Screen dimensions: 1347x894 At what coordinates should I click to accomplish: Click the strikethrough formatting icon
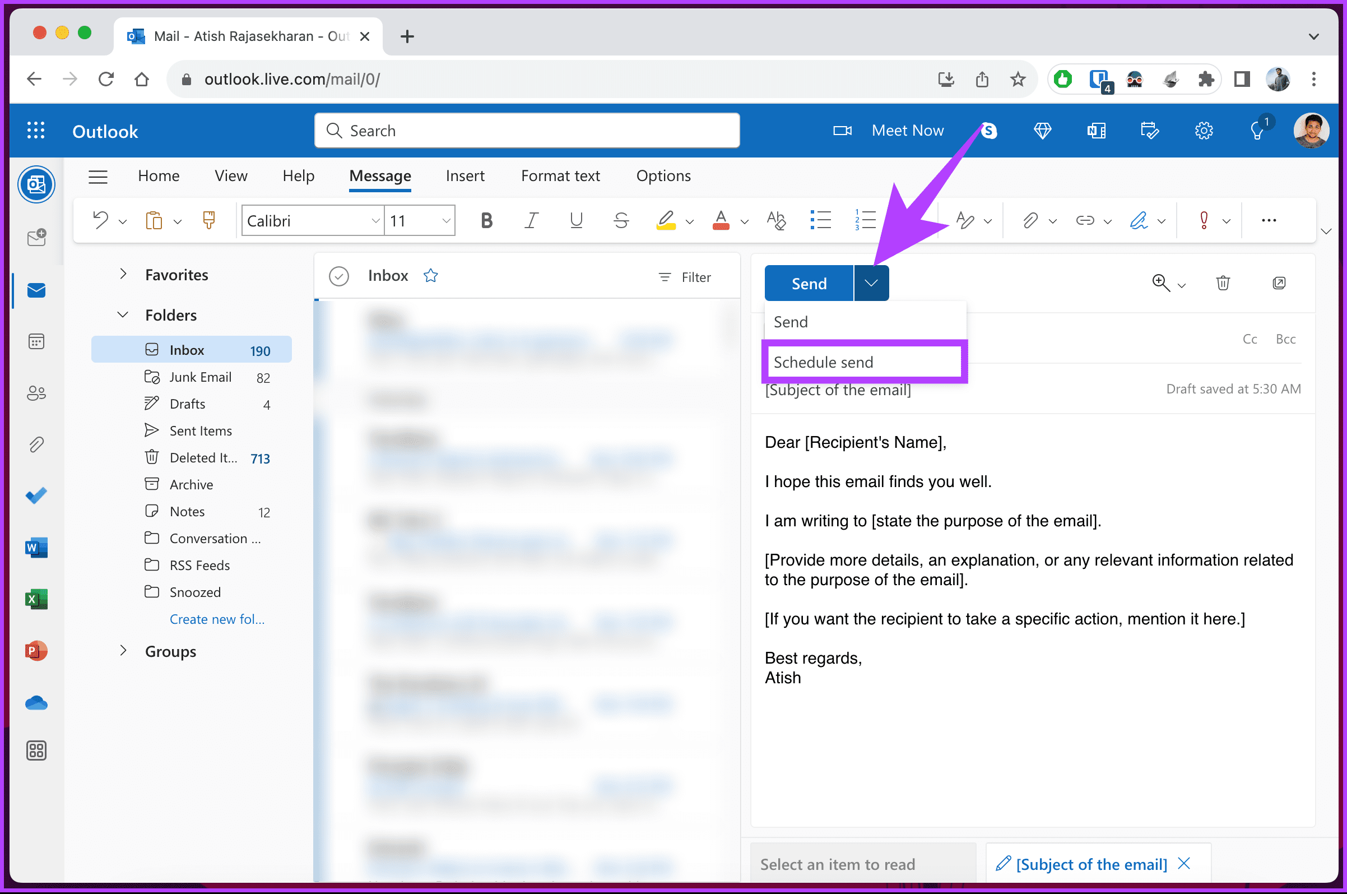(x=621, y=221)
